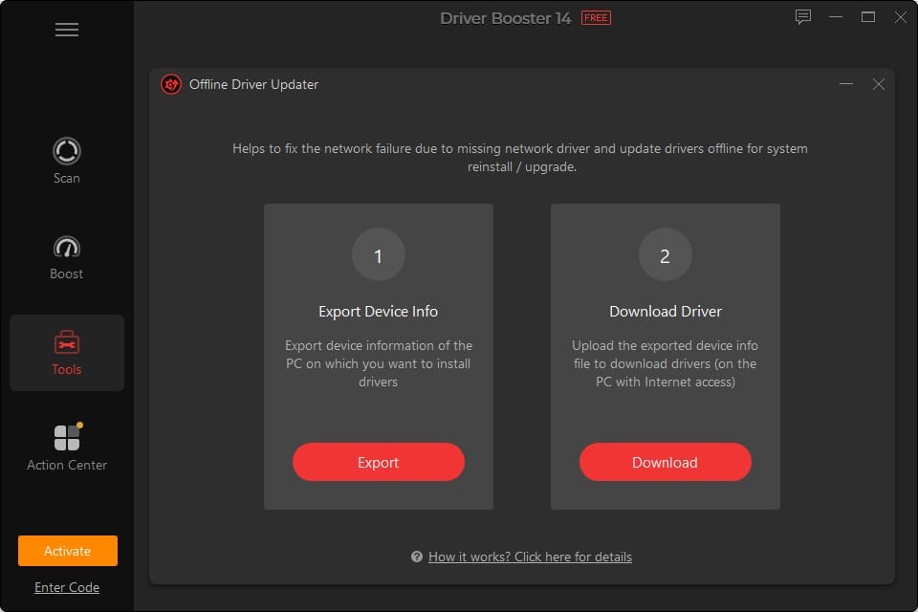Click the Boost label in sidebar
The height and width of the screenshot is (612, 918).
point(67,273)
